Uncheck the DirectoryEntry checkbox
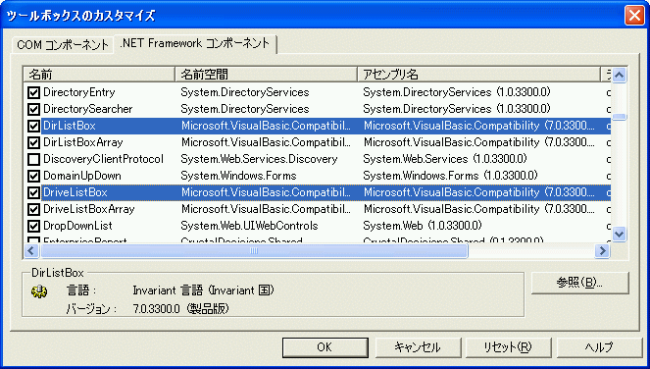 coord(33,92)
